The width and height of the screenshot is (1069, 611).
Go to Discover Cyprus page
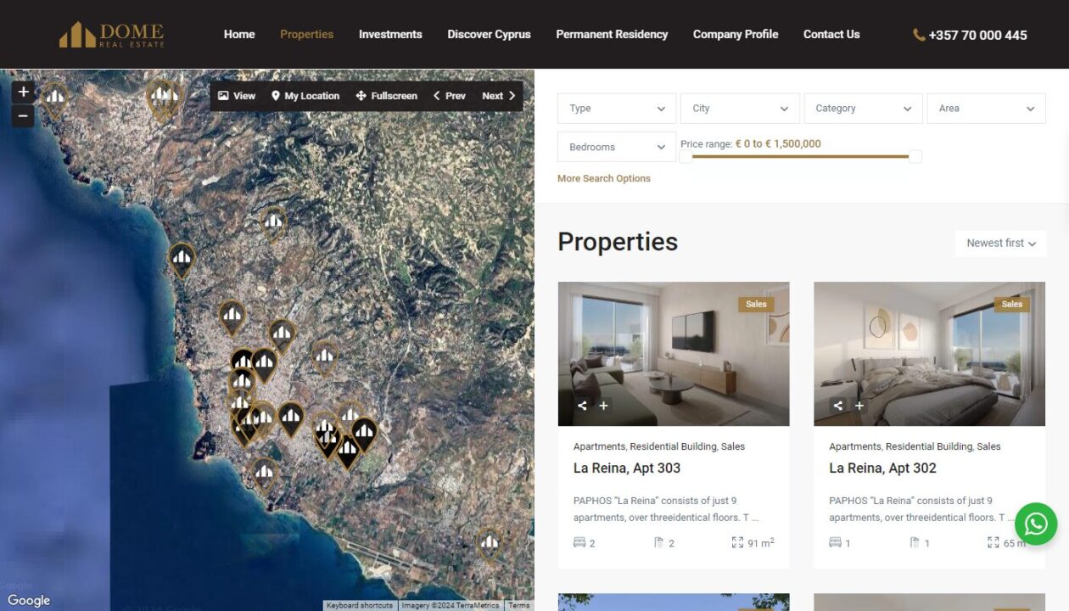(x=489, y=35)
